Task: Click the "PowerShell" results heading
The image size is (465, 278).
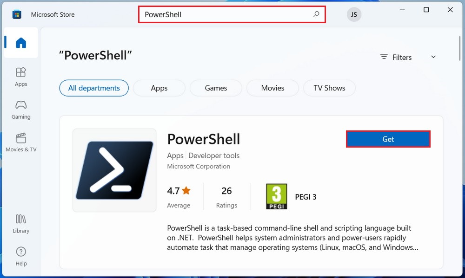Action: [x=95, y=55]
